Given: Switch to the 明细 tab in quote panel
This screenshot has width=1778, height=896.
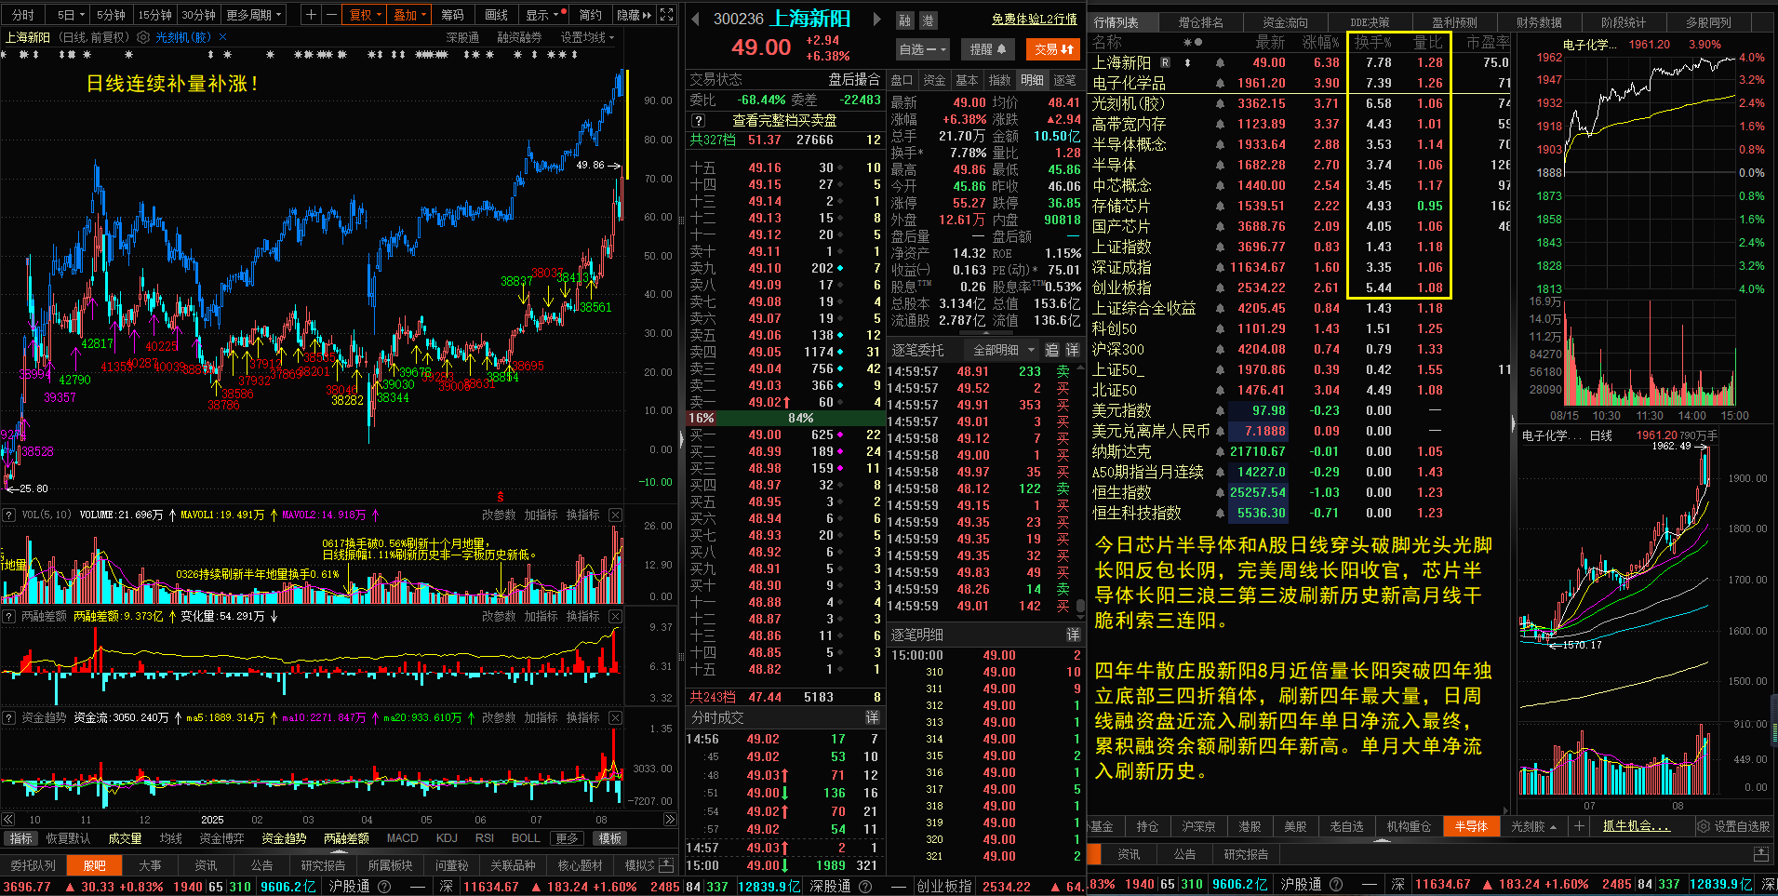Looking at the screenshot, I should (1031, 80).
